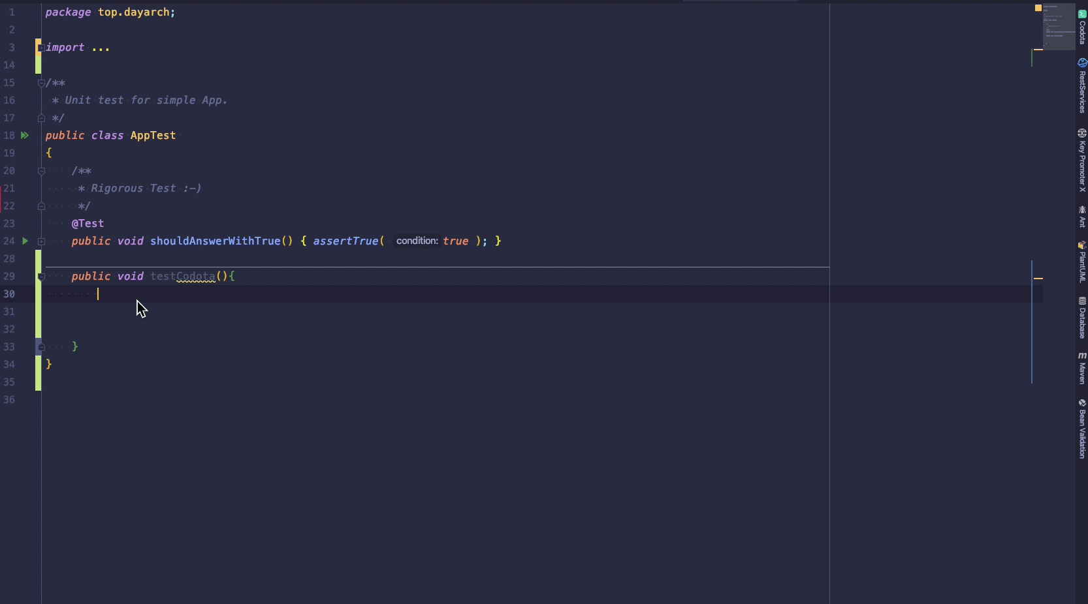
Task: Click the yellow change marker beside import
Action: click(x=38, y=48)
